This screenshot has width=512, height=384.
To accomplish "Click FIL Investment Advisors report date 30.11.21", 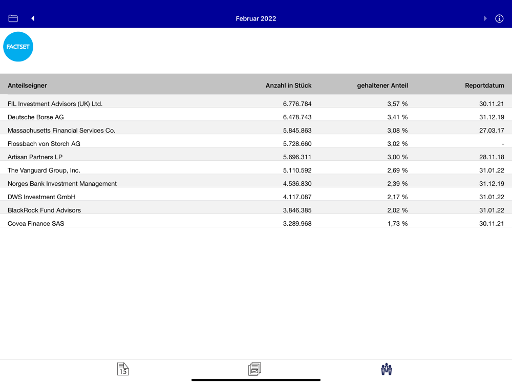I will click(x=492, y=104).
